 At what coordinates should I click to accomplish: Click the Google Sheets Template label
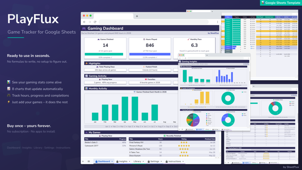pyautogui.click(x=283, y=3)
